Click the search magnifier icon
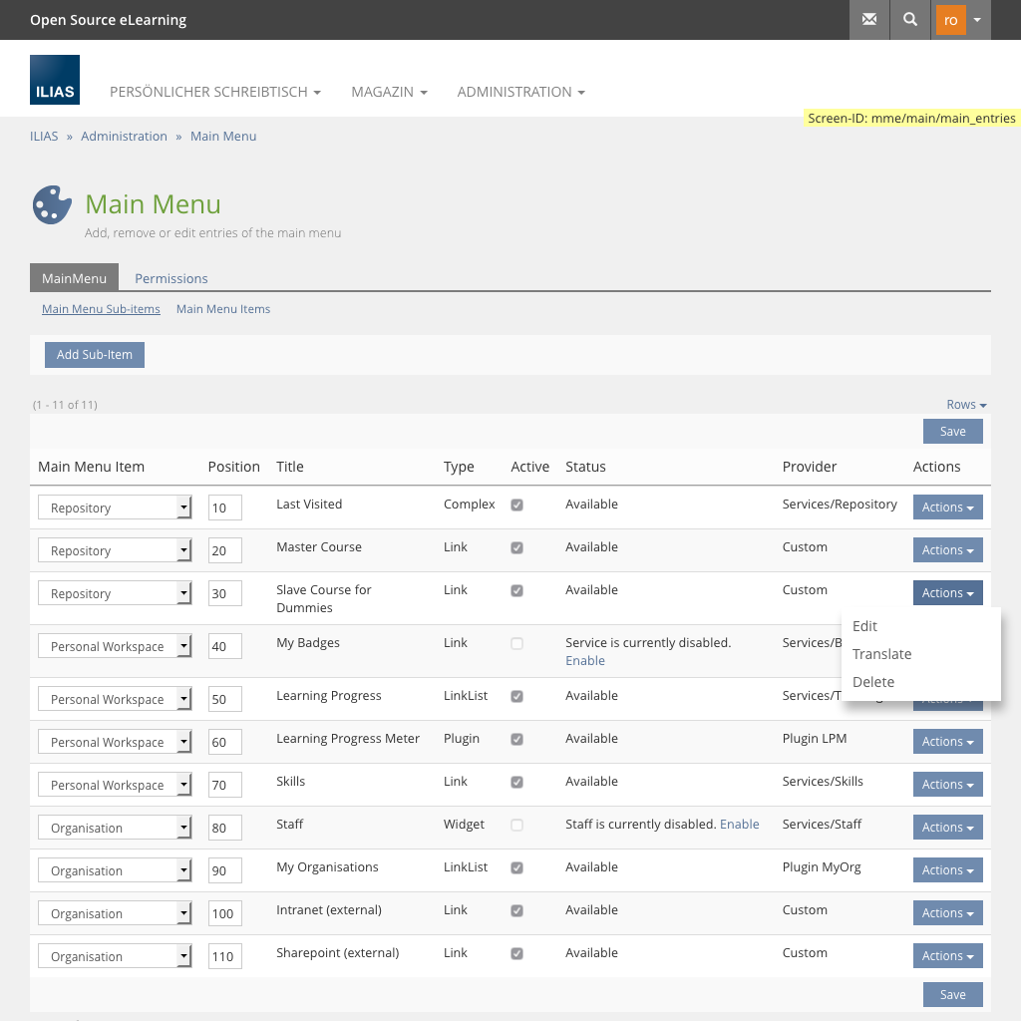This screenshot has height=1021, width=1021. point(910,20)
